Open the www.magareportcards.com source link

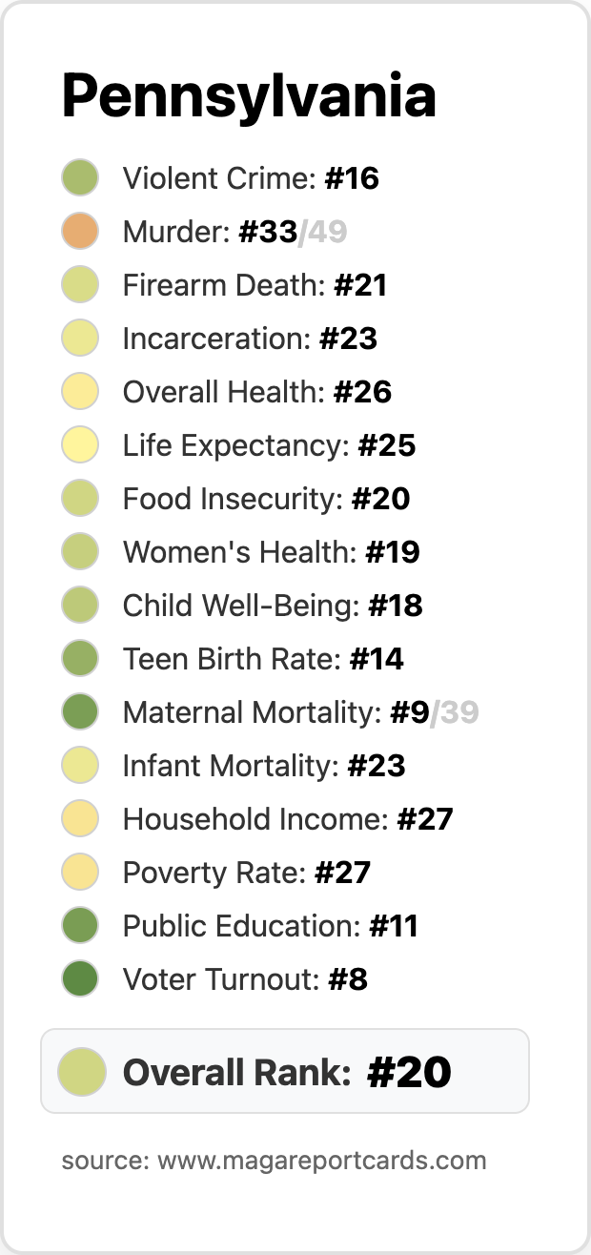[322, 1161]
